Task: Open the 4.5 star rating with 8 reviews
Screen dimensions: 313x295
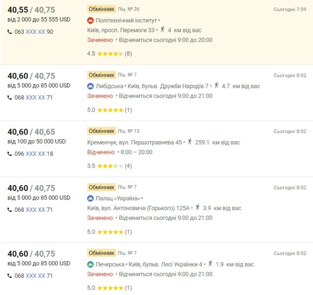Action: click(110, 53)
